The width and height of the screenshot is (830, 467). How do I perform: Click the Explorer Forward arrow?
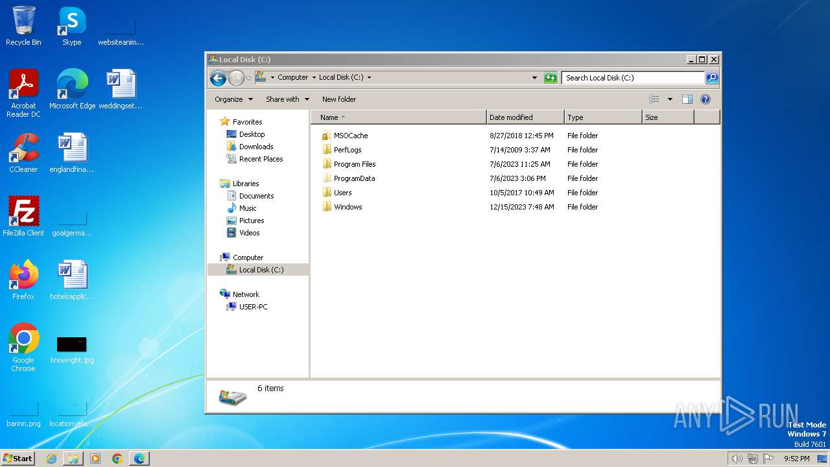click(236, 78)
